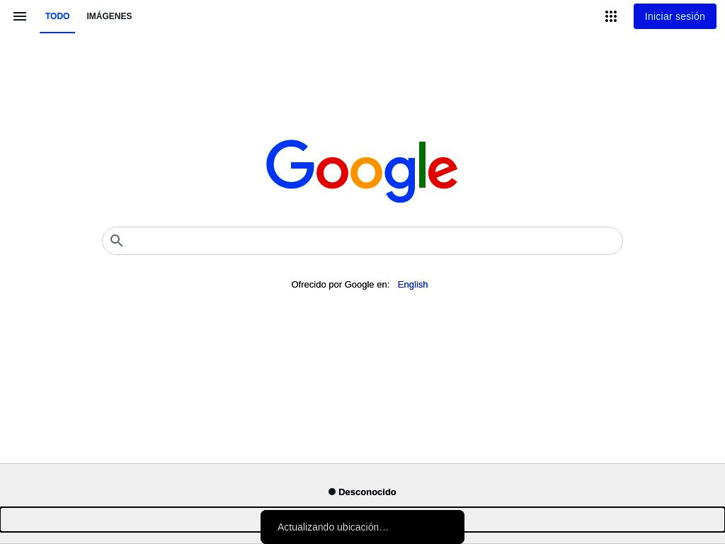Switch to the IMÁGENES tab
Screen dimensions: 725x544
click(x=109, y=16)
